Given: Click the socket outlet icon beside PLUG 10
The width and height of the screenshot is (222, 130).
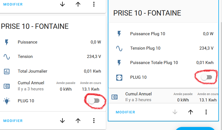Looking at the screenshot, I should tap(119, 77).
